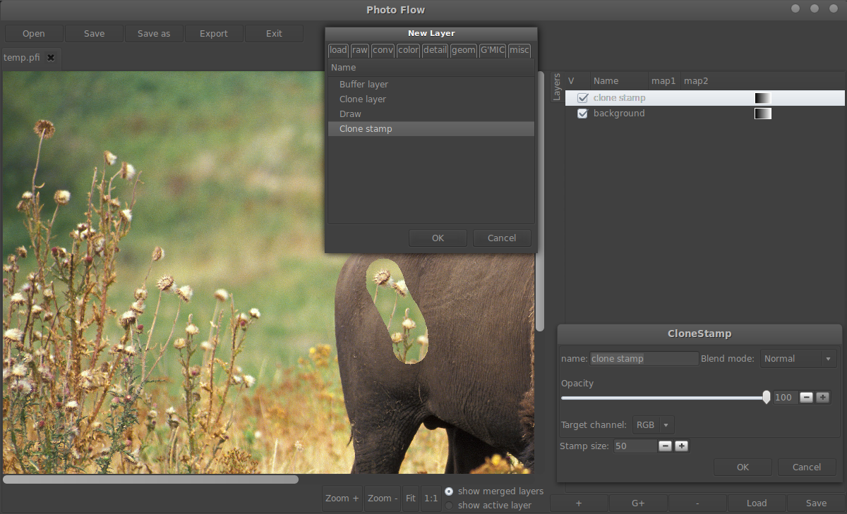The width and height of the screenshot is (847, 514).
Task: Open the Blend mode dropdown
Action: coord(798,358)
